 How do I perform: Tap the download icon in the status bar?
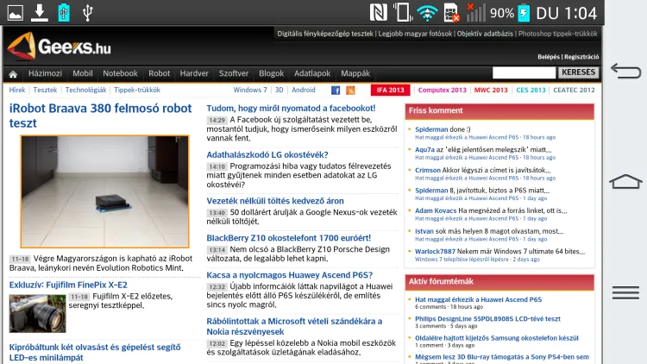[40, 12]
